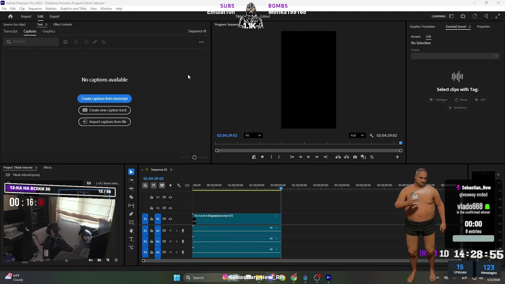Click Create captions from transcript button
Viewport: 505px width, 284px height.
coord(105,99)
